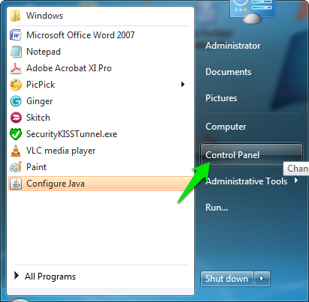Expand the PicPick submenu arrow
309x302 pixels.
(x=183, y=85)
